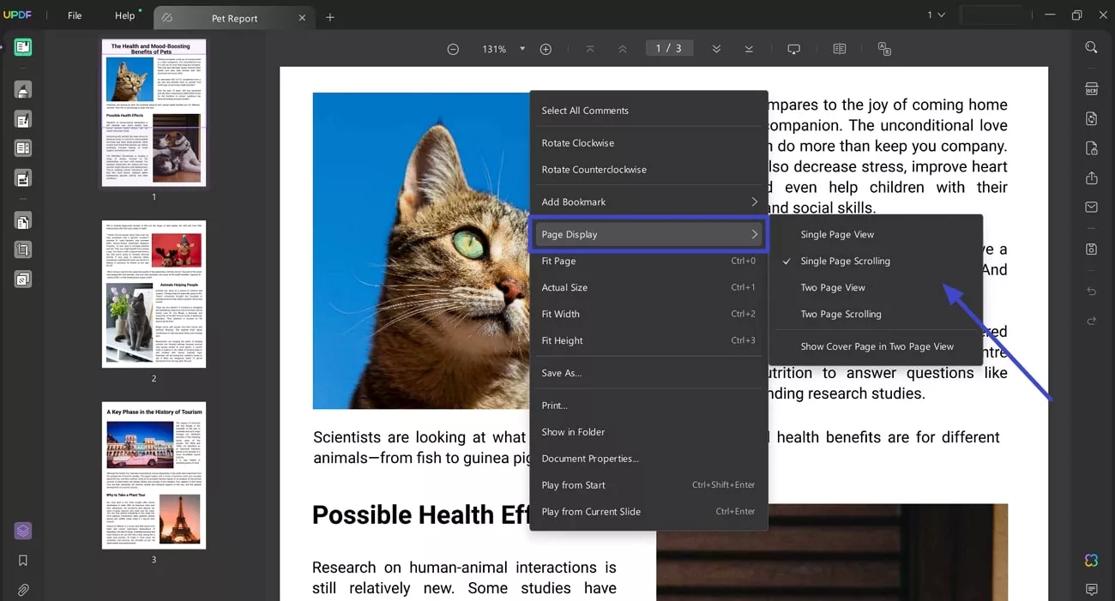
Task: Open the File menu
Action: 75,15
